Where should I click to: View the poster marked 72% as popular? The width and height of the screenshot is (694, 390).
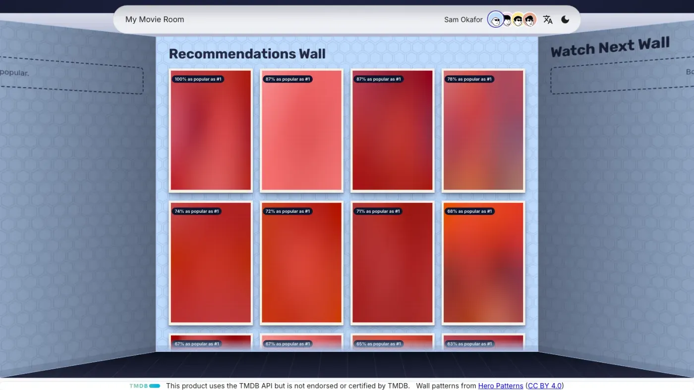[x=301, y=263]
